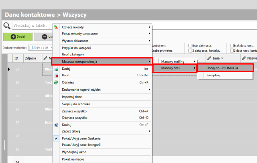Select table row with ID 28
Viewport: 257px width, 163px height.
click(30, 109)
